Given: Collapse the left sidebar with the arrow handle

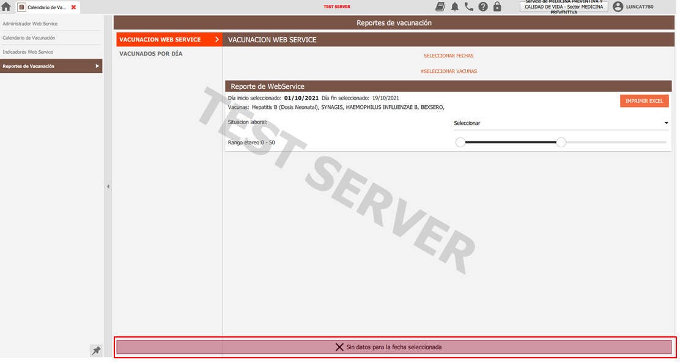Looking at the screenshot, I should click(x=108, y=186).
